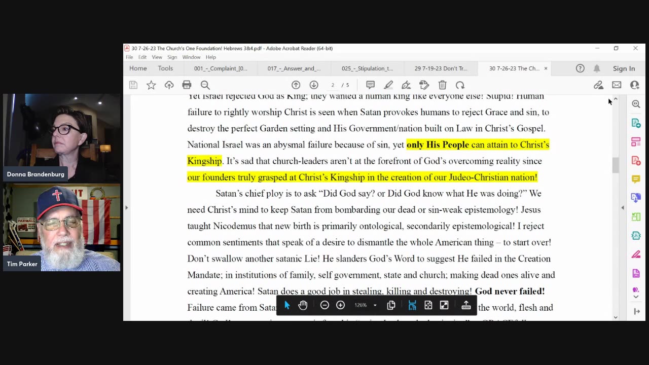Click the dock toolbar icon
The width and height of the screenshot is (649, 365).
pyautogui.click(x=466, y=305)
